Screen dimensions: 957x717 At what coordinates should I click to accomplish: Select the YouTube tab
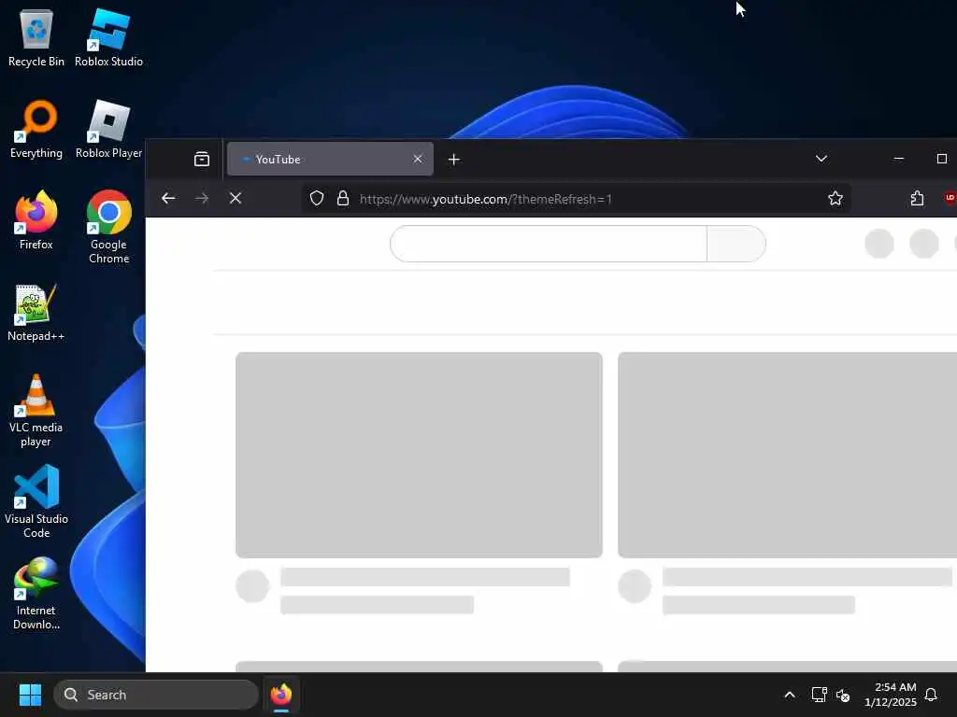point(330,159)
